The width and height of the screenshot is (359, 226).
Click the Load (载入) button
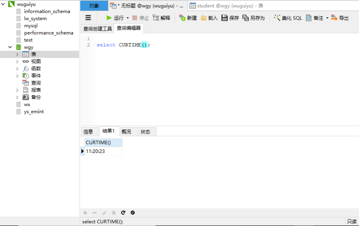coord(209,18)
